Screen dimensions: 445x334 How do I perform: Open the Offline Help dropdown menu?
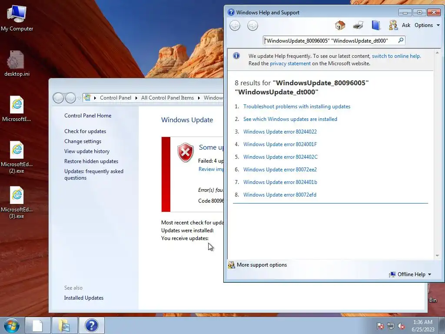tap(410, 274)
